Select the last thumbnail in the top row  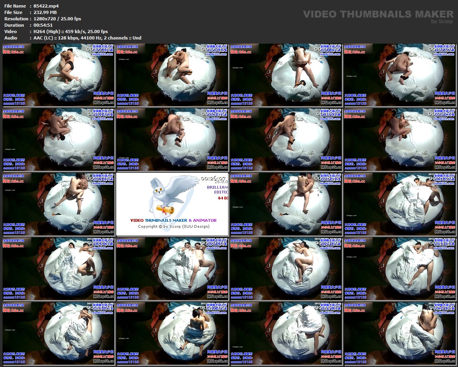(x=400, y=75)
